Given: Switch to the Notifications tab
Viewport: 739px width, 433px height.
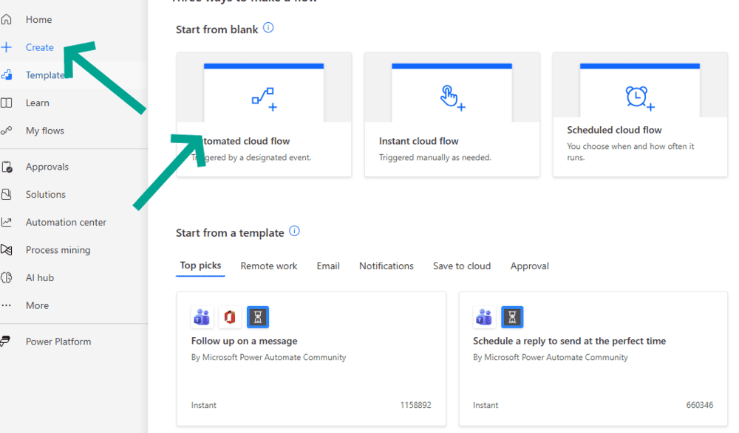Looking at the screenshot, I should click(386, 266).
